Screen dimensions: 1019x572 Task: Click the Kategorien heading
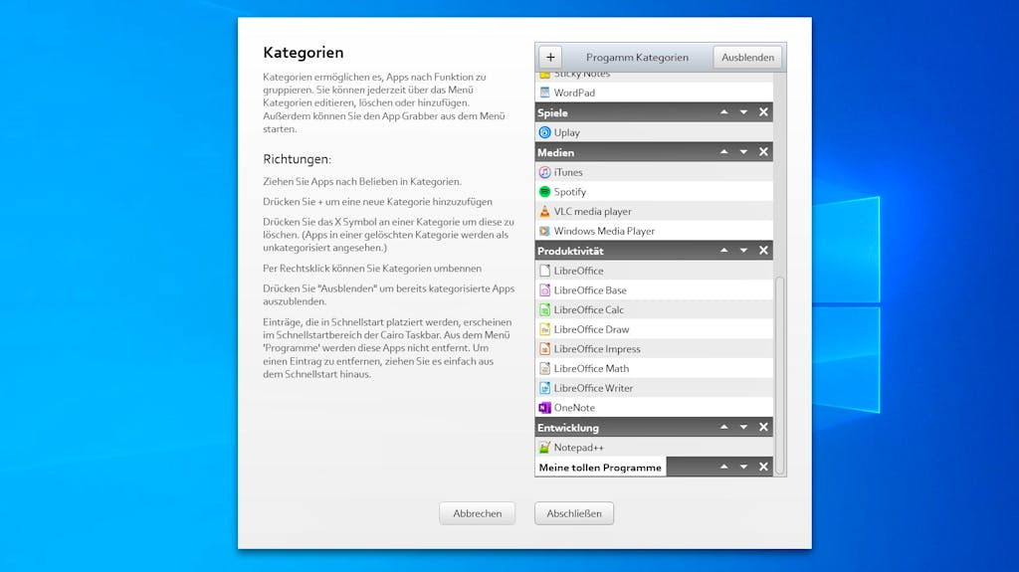pos(303,53)
